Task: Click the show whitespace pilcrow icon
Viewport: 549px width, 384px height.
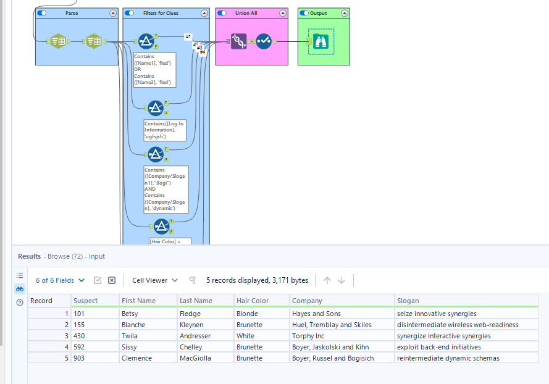Action: 193,280
